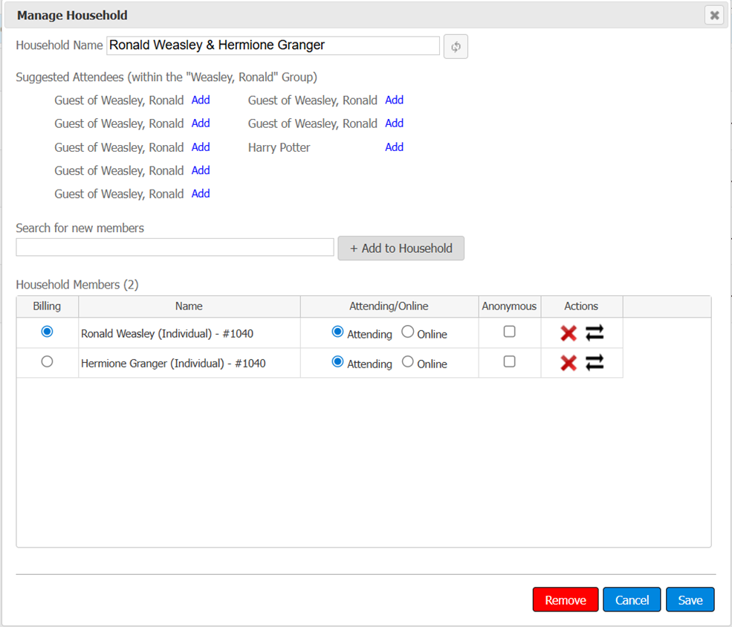The image size is (732, 627).
Task: Click the Harry Potter suggested attendee name
Action: [x=279, y=148]
